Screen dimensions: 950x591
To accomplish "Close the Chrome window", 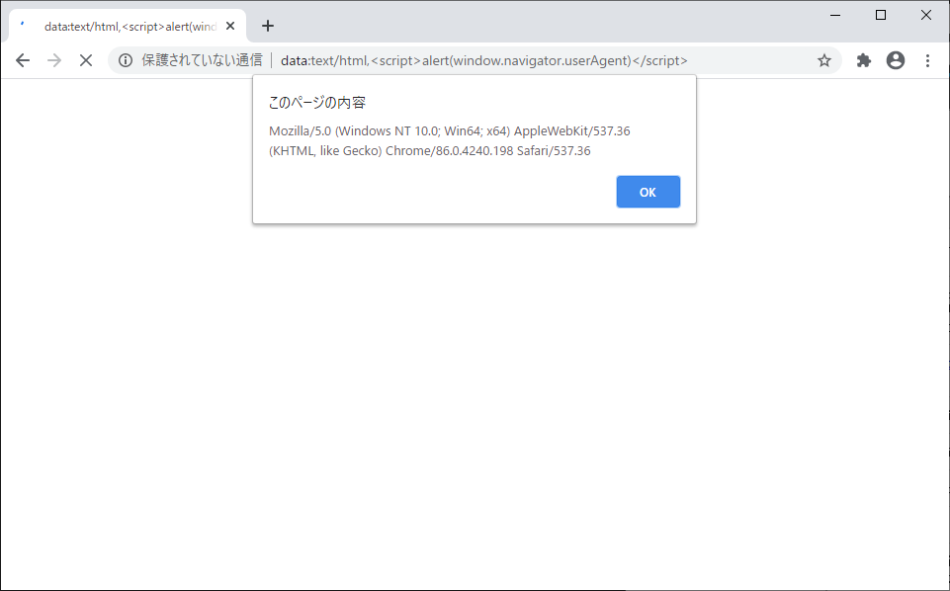I will coord(926,15).
